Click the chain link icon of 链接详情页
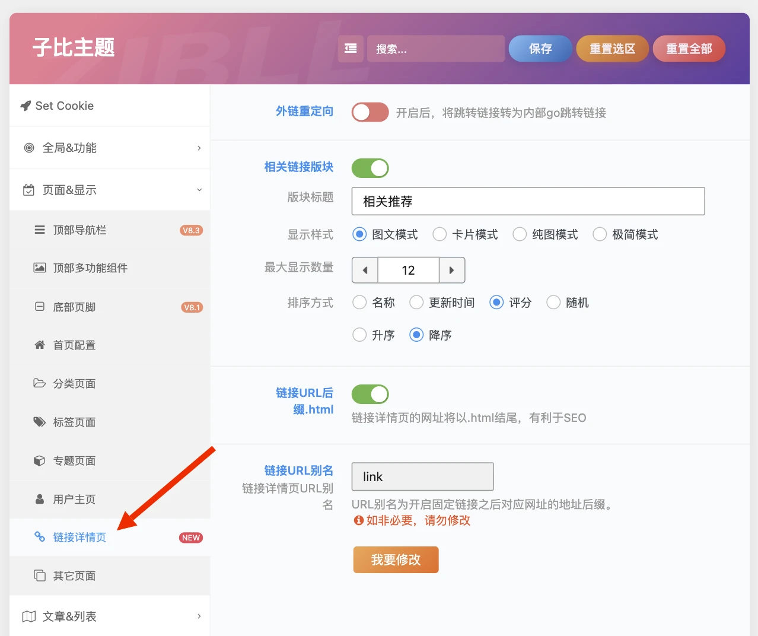The image size is (758, 636). click(x=40, y=537)
